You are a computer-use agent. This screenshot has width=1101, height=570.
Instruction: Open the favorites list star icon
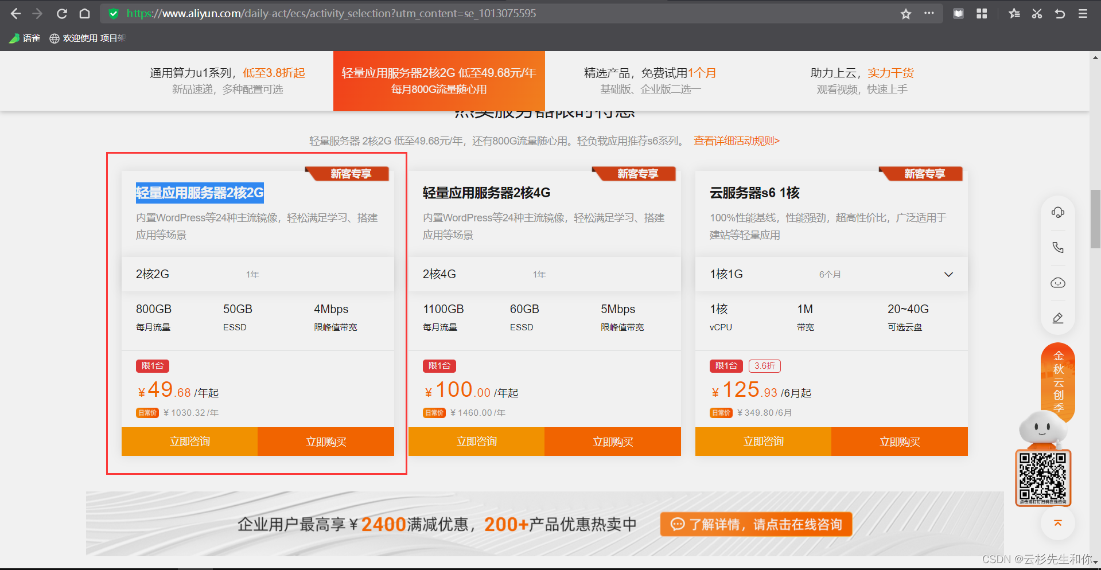[1014, 13]
